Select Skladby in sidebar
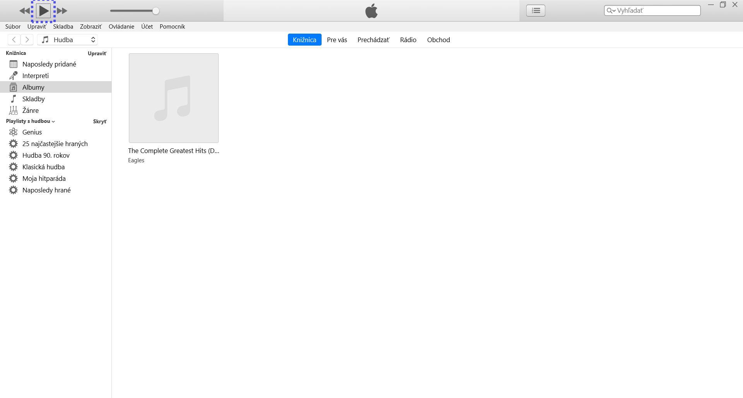This screenshot has width=743, height=398. pos(56,99)
